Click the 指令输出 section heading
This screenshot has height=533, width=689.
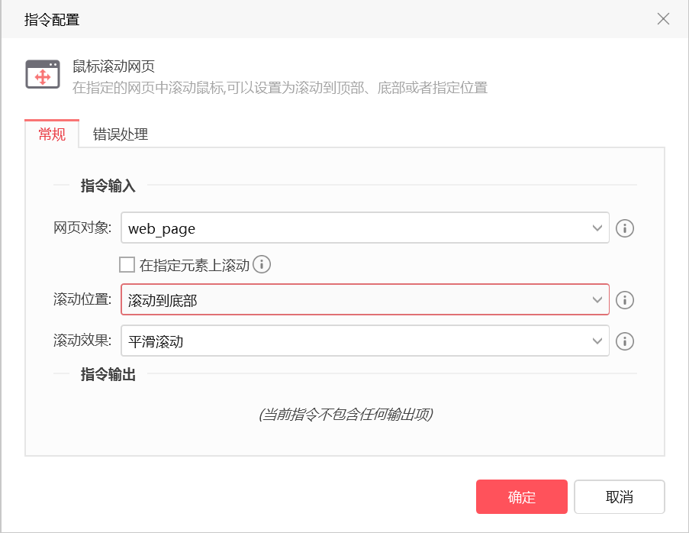108,375
